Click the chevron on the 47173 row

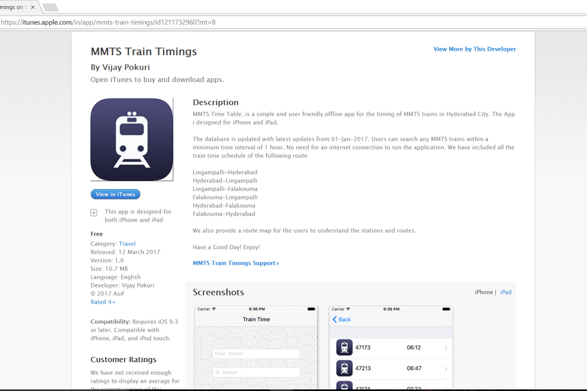click(446, 348)
